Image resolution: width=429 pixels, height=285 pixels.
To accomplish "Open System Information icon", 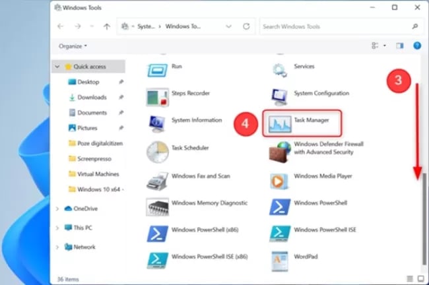I will 157,124.
